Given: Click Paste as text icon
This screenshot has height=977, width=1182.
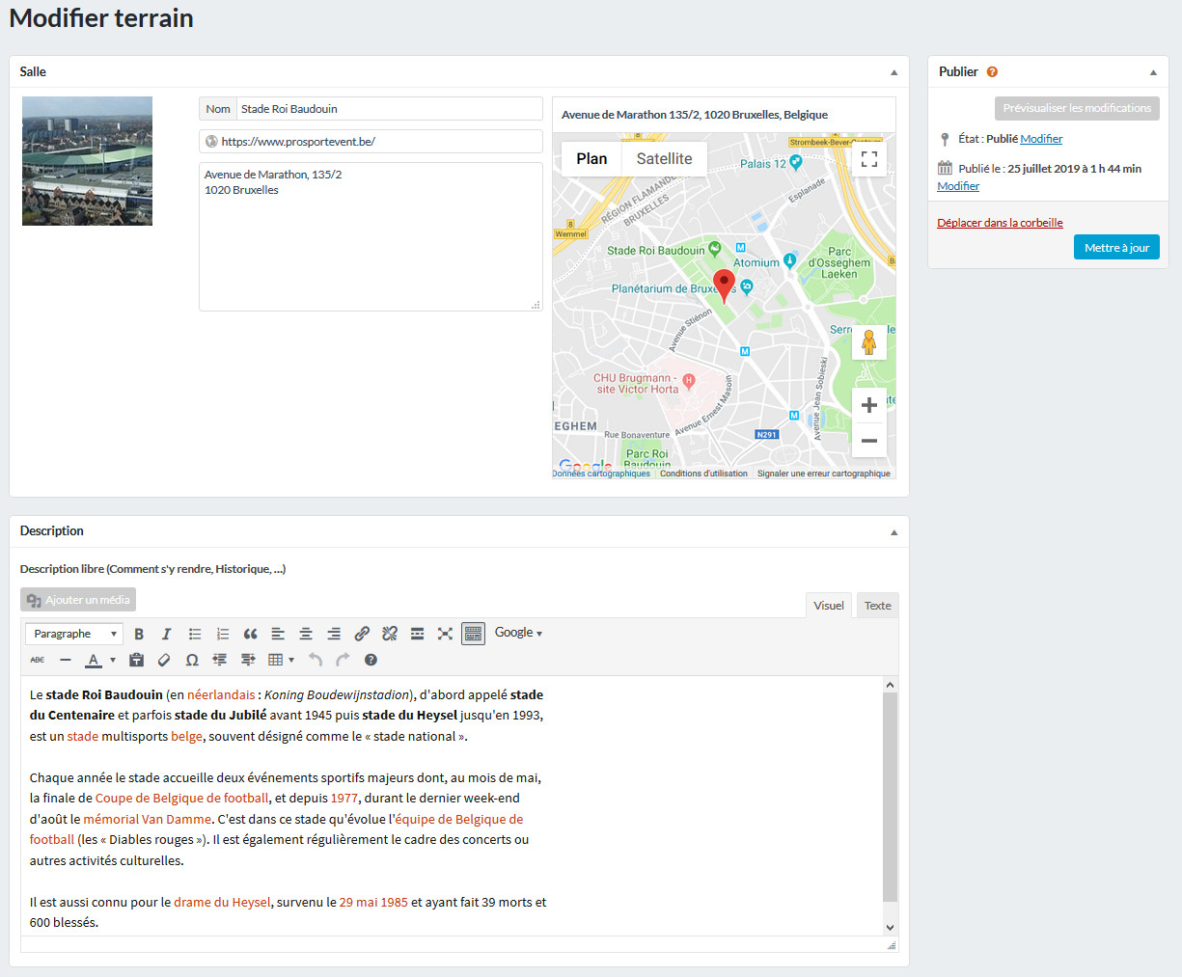Looking at the screenshot, I should tap(136, 660).
